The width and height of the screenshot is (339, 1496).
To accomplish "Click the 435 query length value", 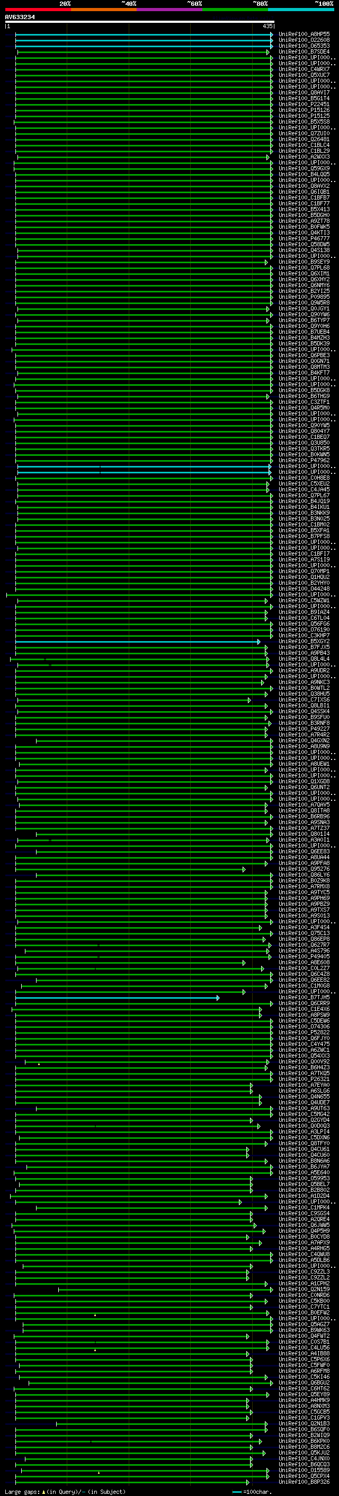I will 267,27.
